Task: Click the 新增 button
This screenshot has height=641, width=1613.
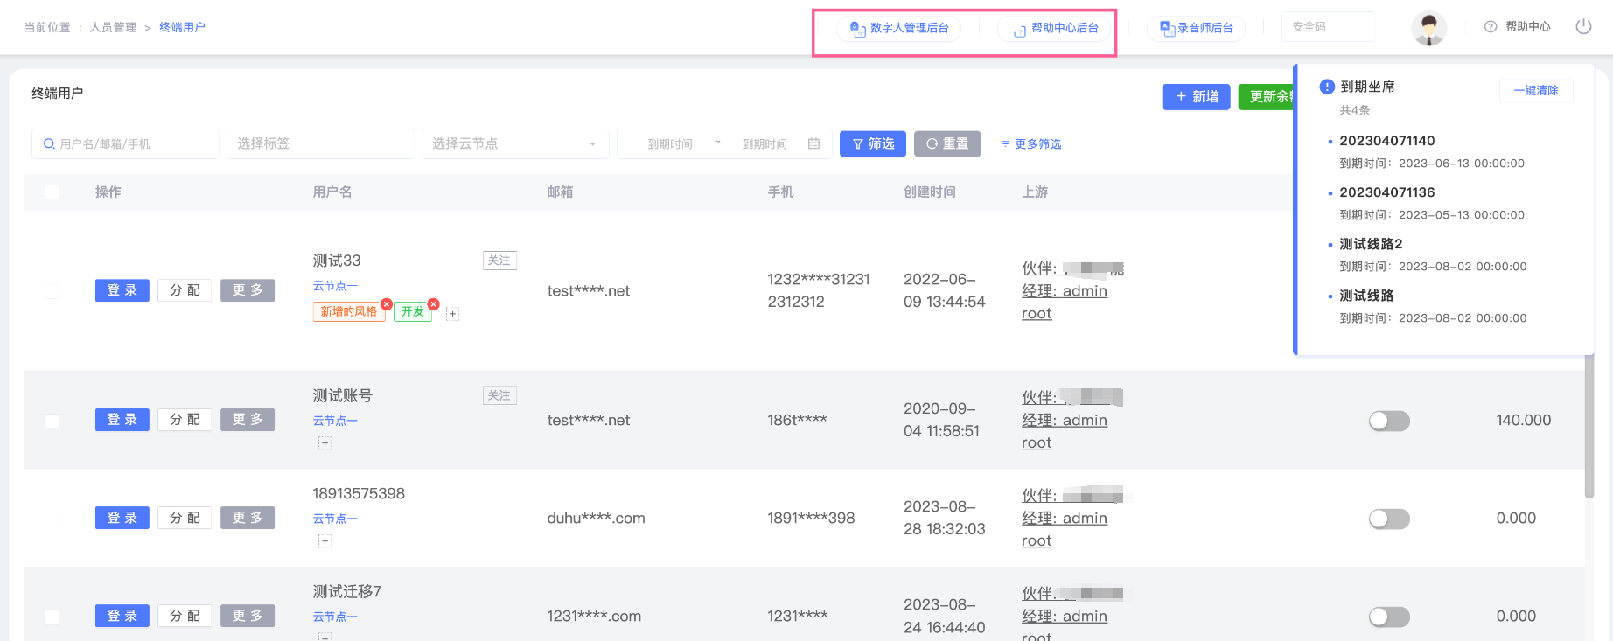Action: tap(1196, 96)
